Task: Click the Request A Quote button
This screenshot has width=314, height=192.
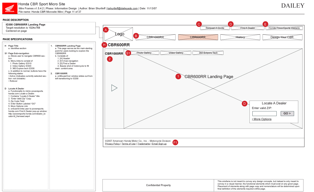Action: pyautogui.click(x=215, y=28)
